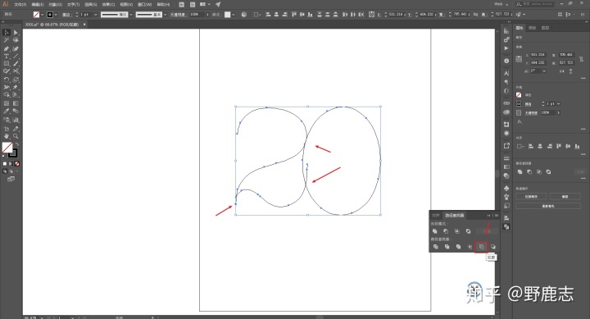This screenshot has height=319, width=590.
Task: Select the Rectangle tool
Action: click(x=7, y=64)
